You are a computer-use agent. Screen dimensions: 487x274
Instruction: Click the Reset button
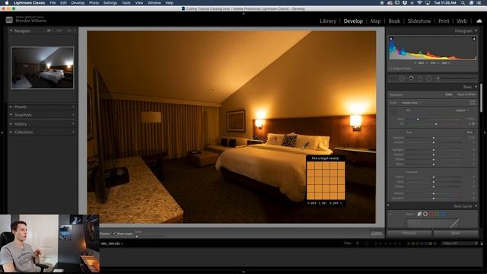coord(456,234)
